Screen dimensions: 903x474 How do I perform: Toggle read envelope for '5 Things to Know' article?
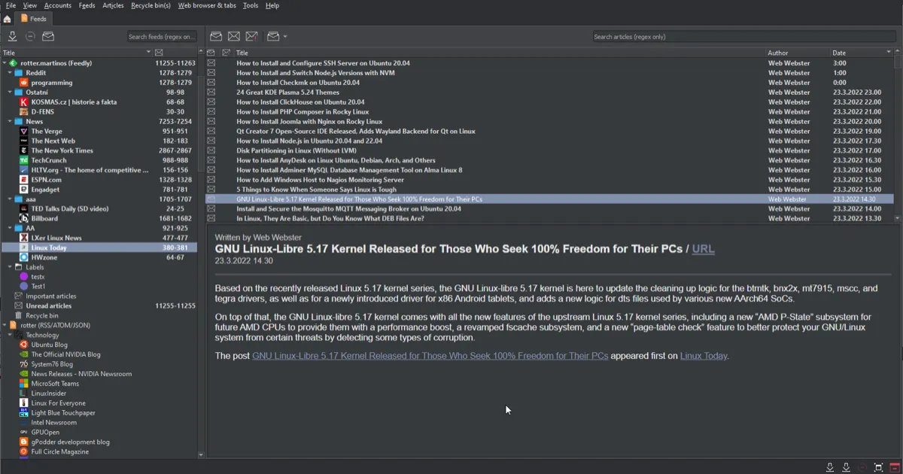211,190
